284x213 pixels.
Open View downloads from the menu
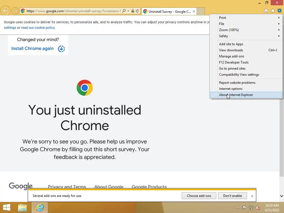(x=246, y=50)
